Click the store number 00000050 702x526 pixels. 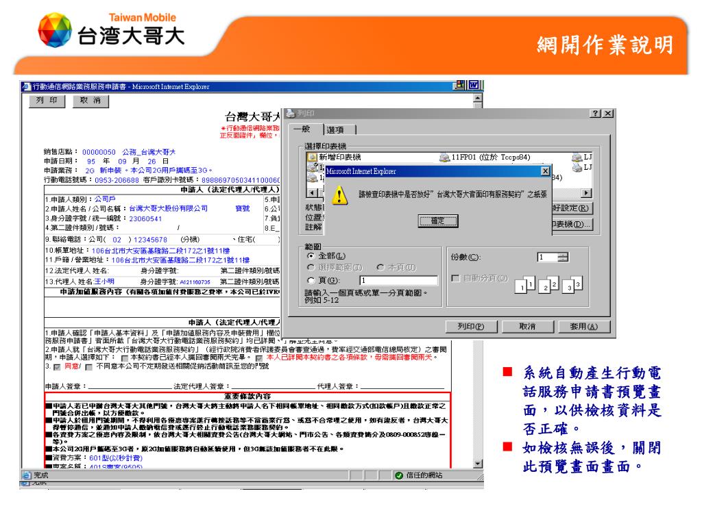click(99, 152)
